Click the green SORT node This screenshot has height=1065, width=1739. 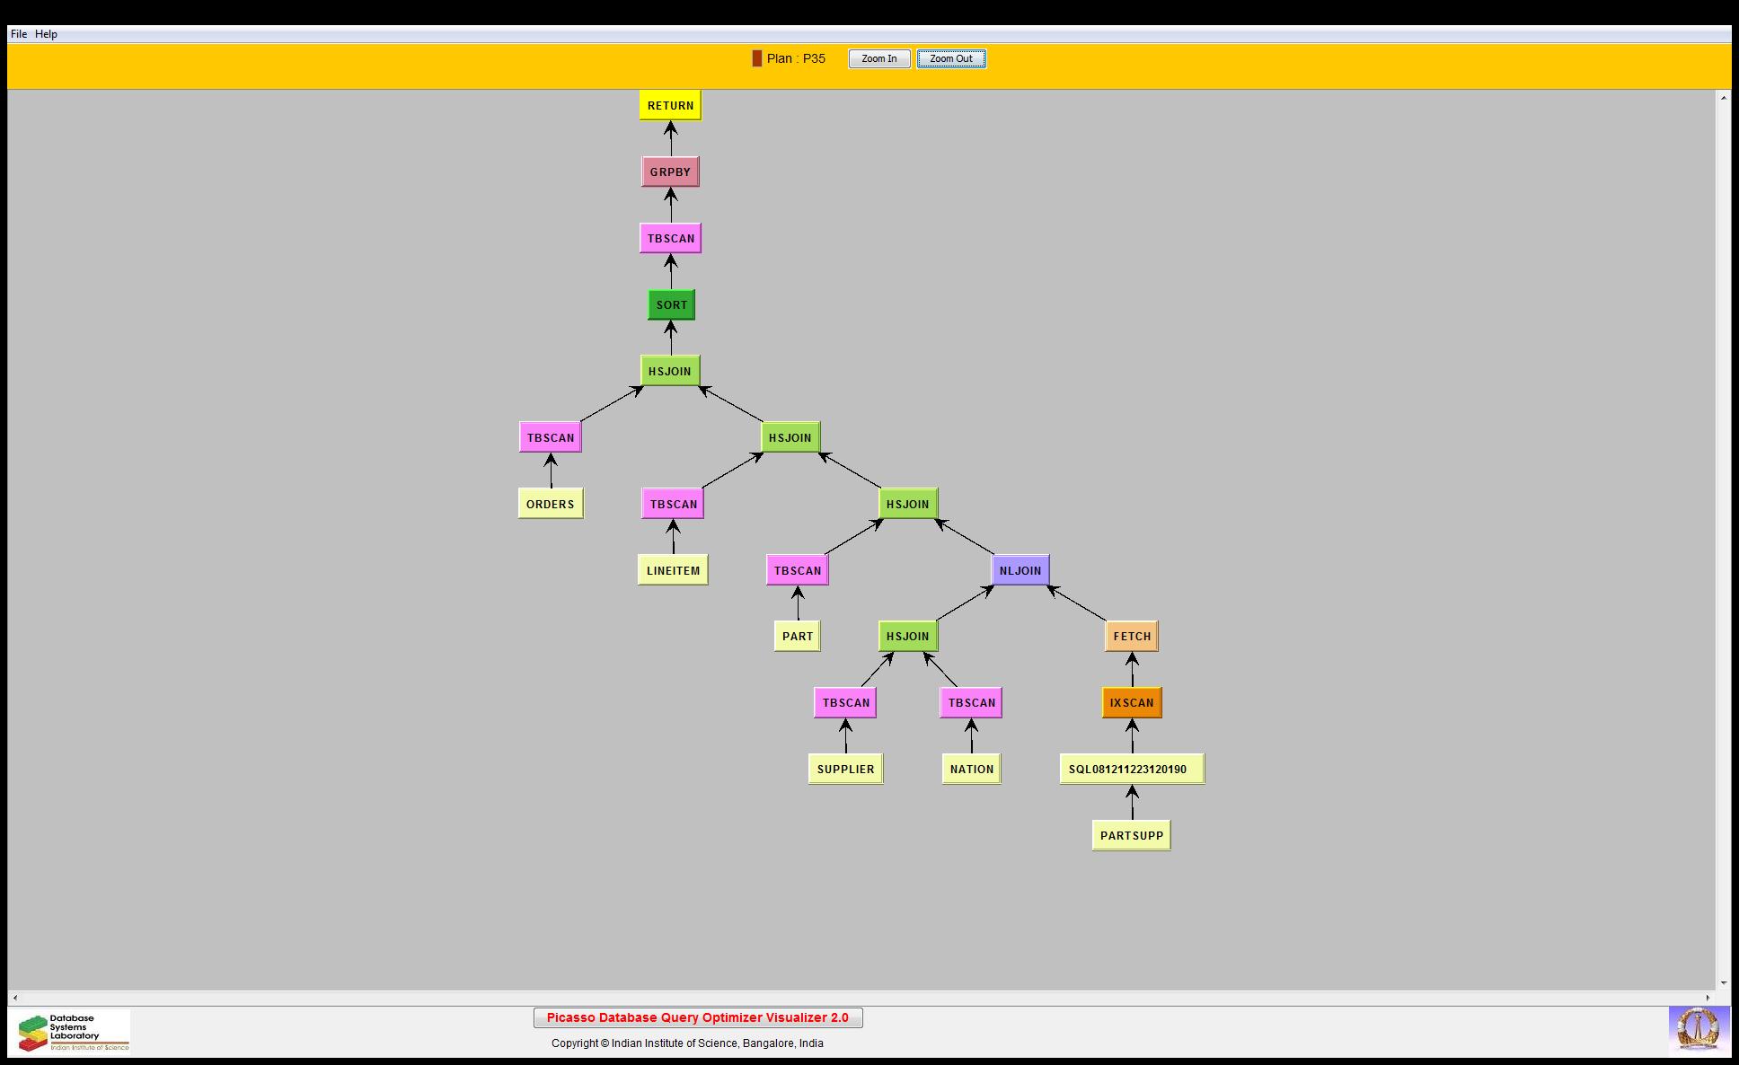[x=671, y=304]
